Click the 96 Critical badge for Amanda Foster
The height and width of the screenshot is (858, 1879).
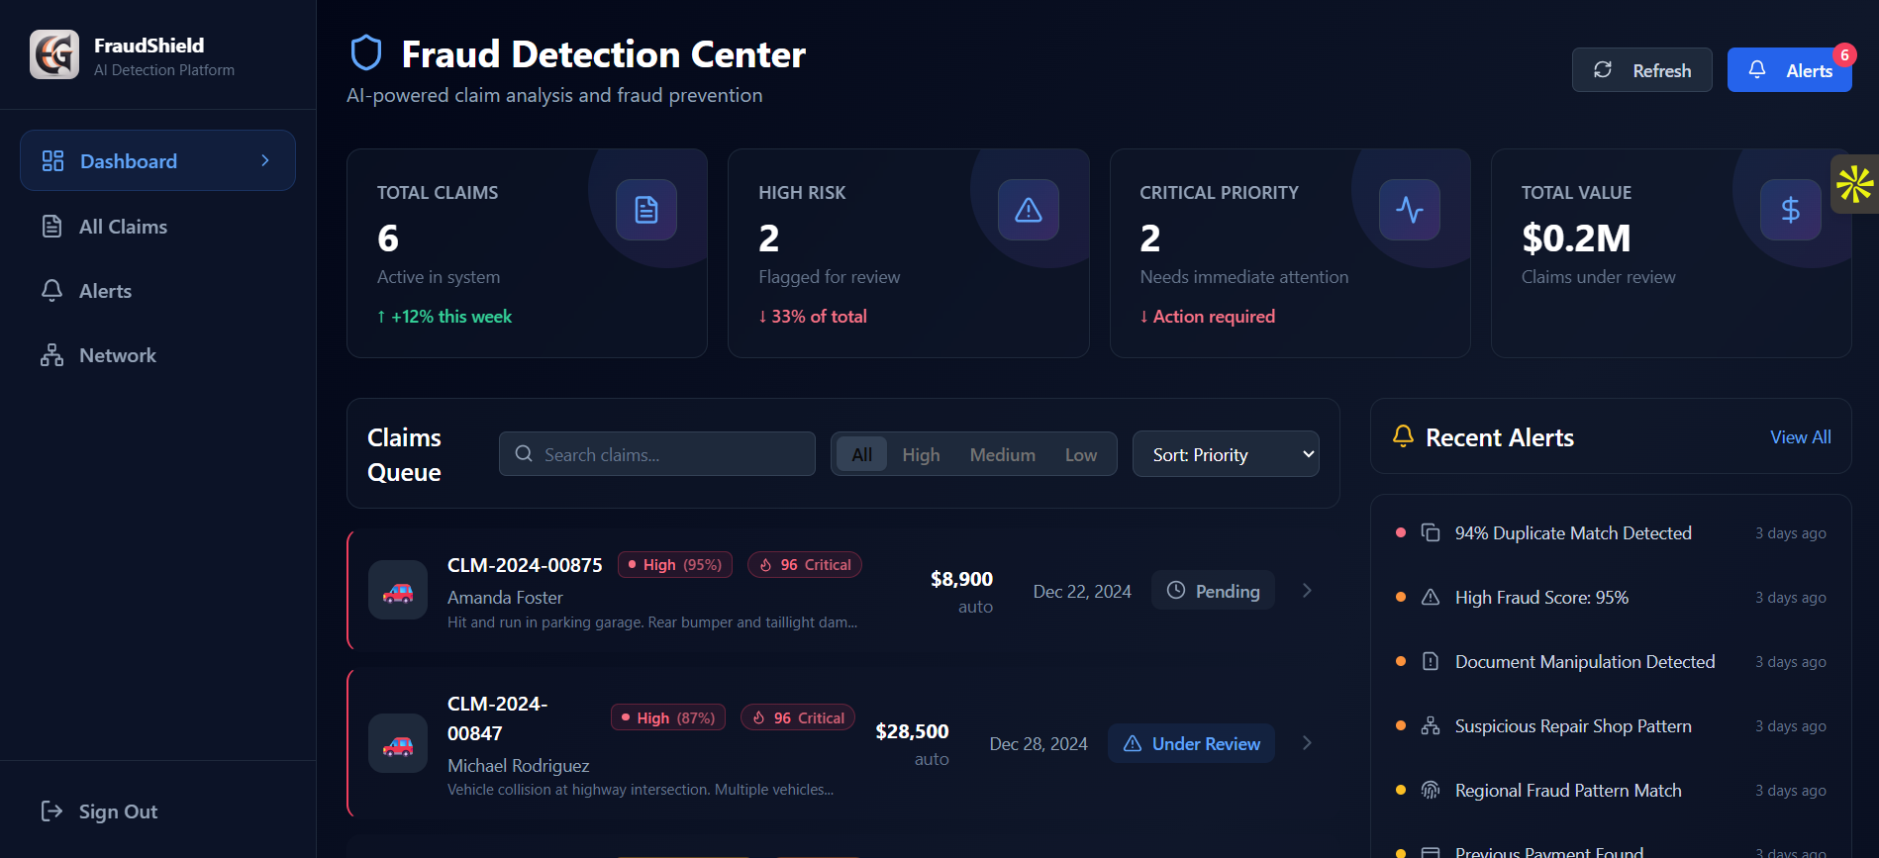(x=805, y=564)
